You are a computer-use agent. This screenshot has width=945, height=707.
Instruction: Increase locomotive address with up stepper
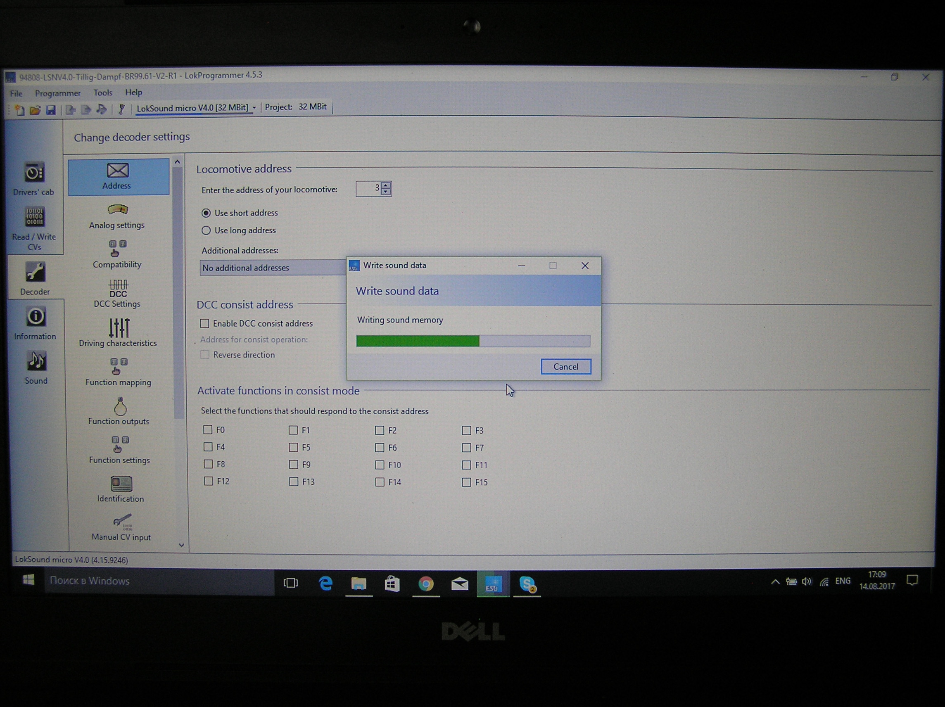pyautogui.click(x=386, y=185)
